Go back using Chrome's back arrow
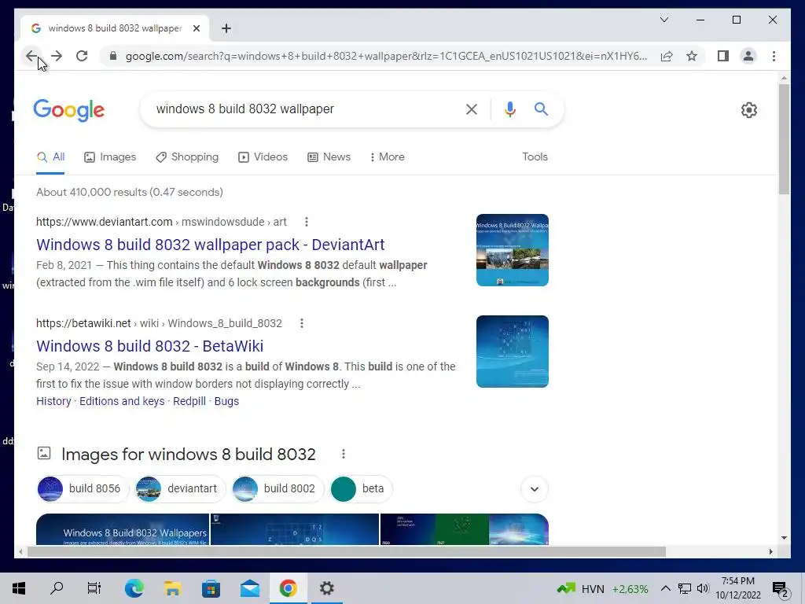The image size is (805, 604). 31,56
